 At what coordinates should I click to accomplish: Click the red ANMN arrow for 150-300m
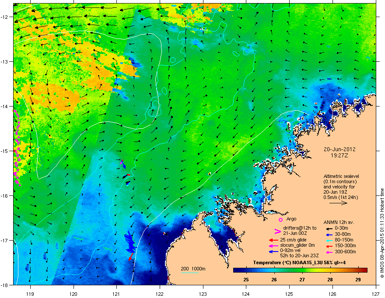(329, 245)
